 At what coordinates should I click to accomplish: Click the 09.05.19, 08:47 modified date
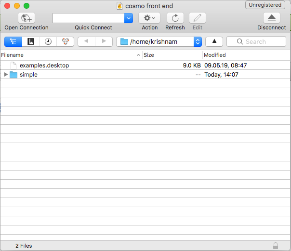coord(225,66)
